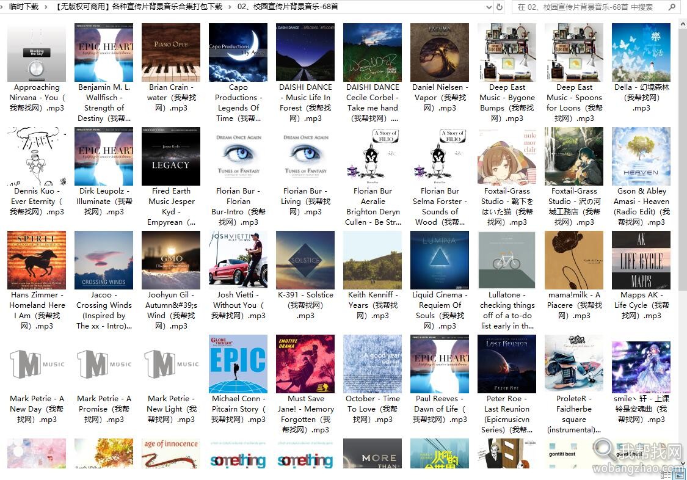Select the Crossing Winds cover thumbnail
Viewport: 687px width, 480px height.
pos(104,260)
